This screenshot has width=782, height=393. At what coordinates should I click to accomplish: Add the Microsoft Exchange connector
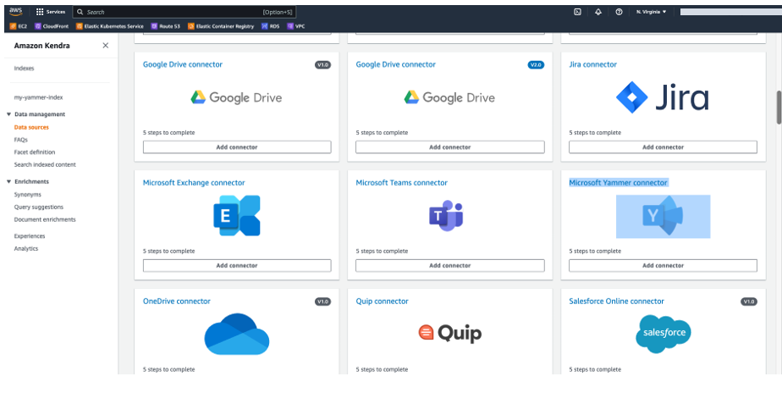(x=237, y=266)
